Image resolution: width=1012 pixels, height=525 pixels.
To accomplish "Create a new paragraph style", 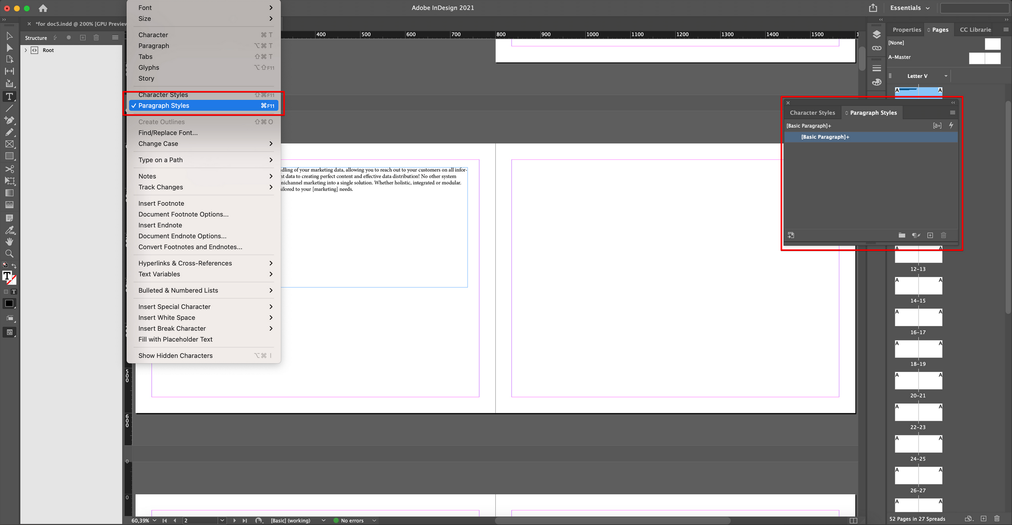I will 931,235.
